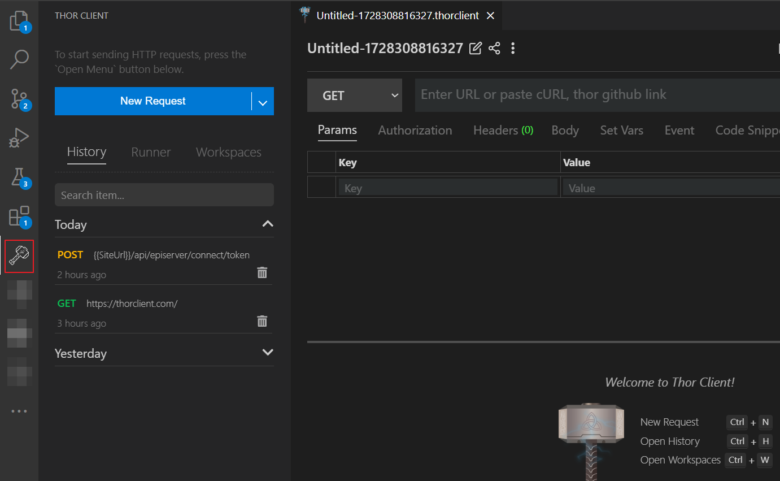Image resolution: width=780 pixels, height=481 pixels.
Task: Open the Explorer view in activity bar
Action: pos(19,21)
